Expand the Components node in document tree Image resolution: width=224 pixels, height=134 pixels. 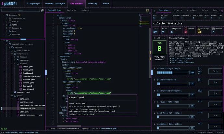pos(7,18)
